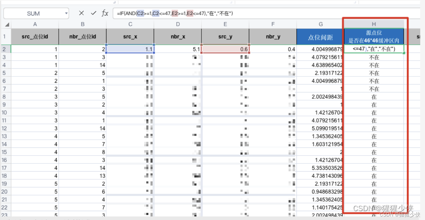Open the Name Box dropdown arrow
The width and height of the screenshot is (425, 220).
[x=66, y=13]
